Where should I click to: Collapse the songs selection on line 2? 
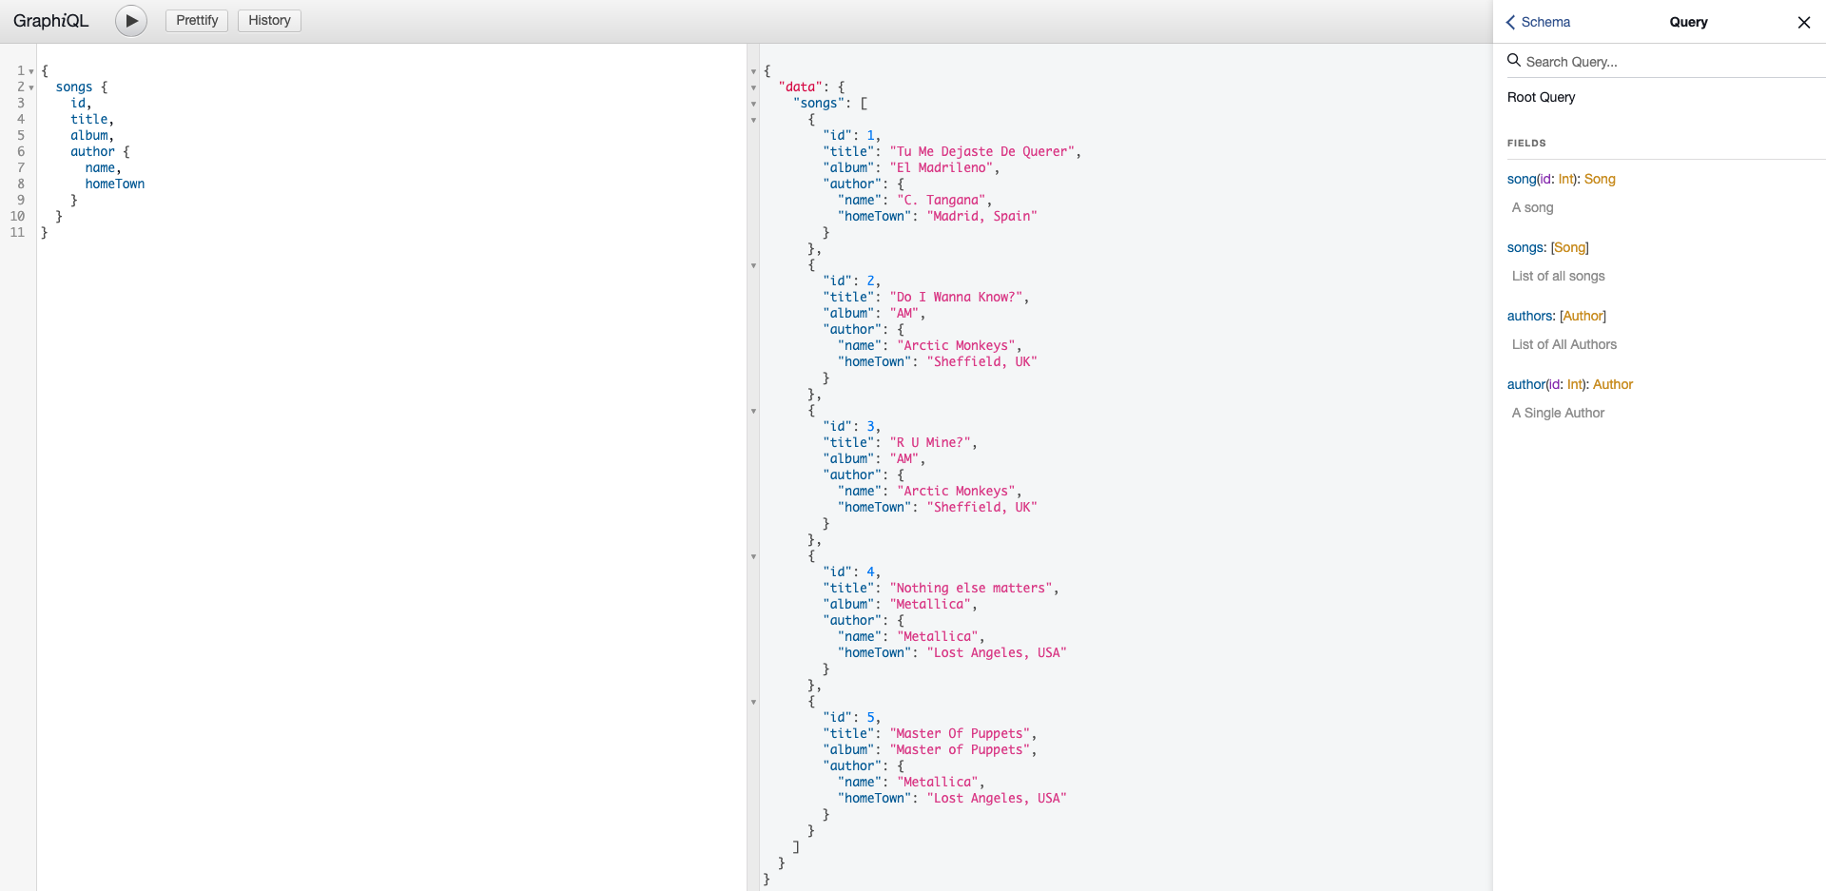coord(33,87)
